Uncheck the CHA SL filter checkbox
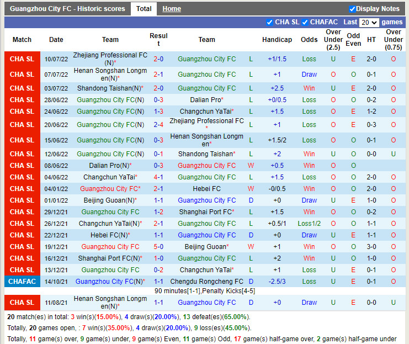Screen dimensions: 409x344 pyautogui.click(x=269, y=22)
